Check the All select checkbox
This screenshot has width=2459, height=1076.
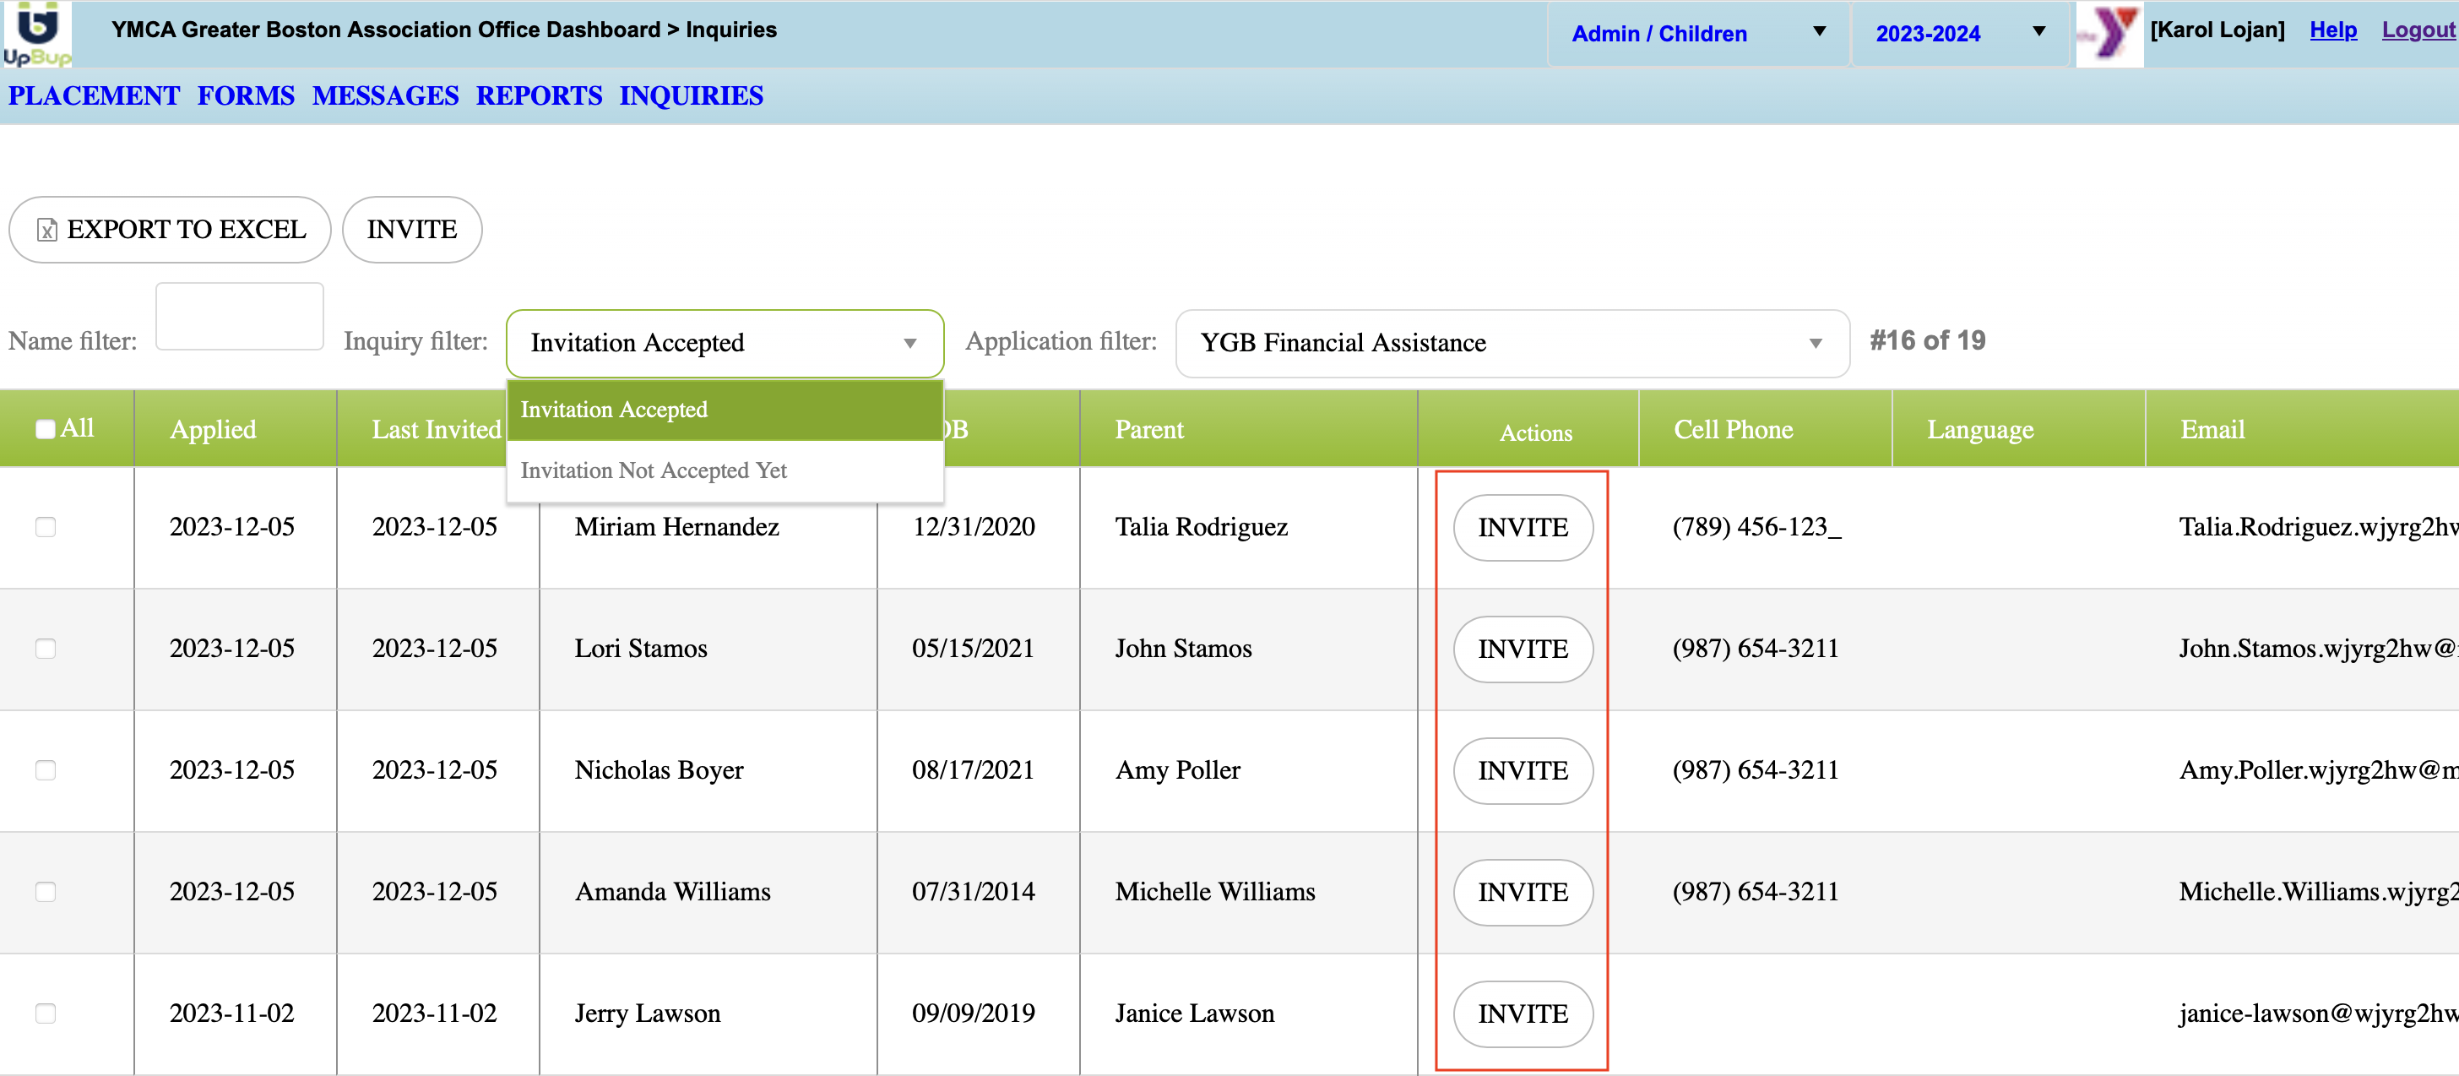[x=45, y=429]
